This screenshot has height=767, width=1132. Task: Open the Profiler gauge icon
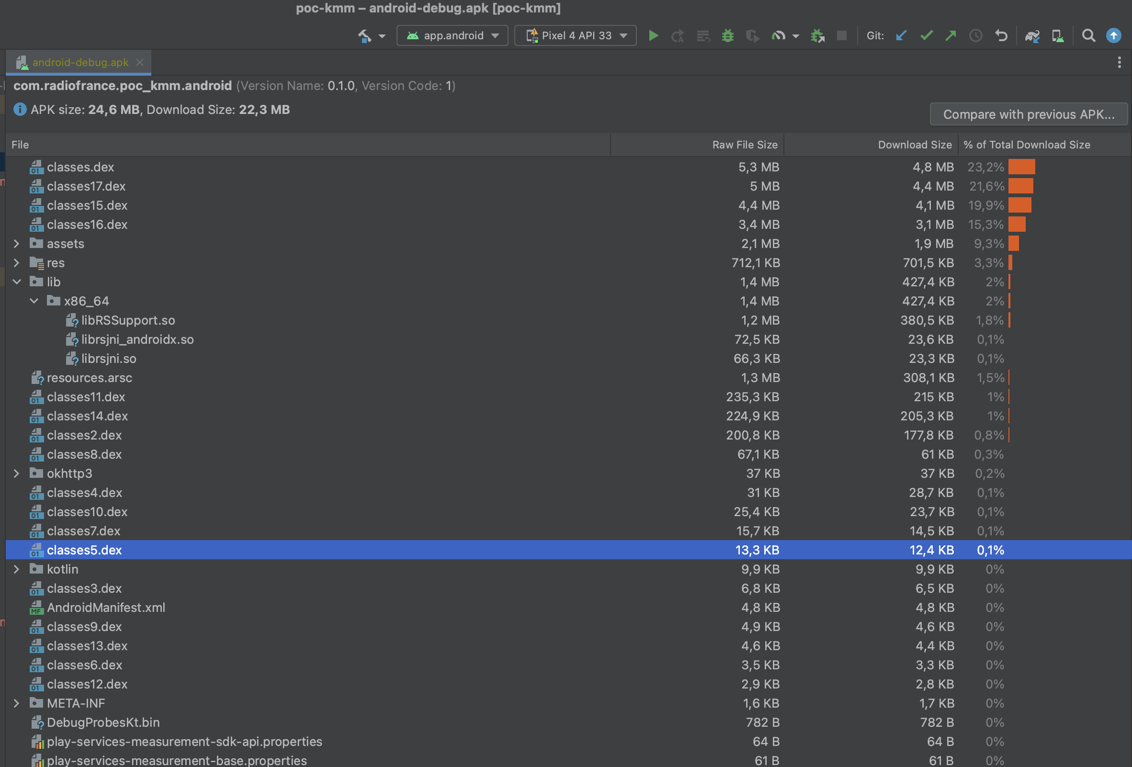point(780,35)
